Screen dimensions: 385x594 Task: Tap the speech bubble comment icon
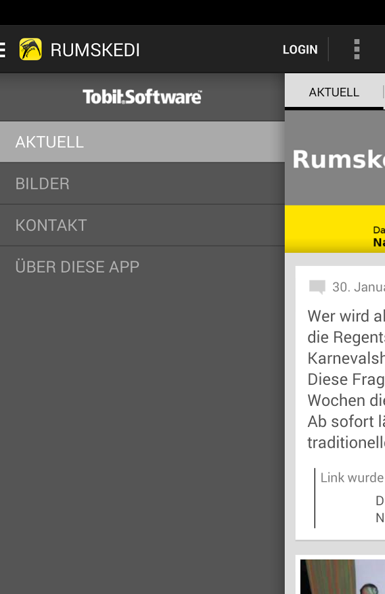(317, 287)
